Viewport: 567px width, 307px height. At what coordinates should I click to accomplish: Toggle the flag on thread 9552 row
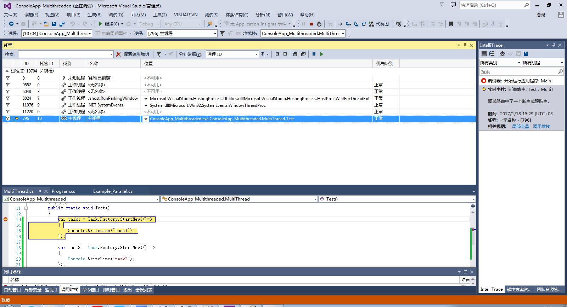(7, 85)
